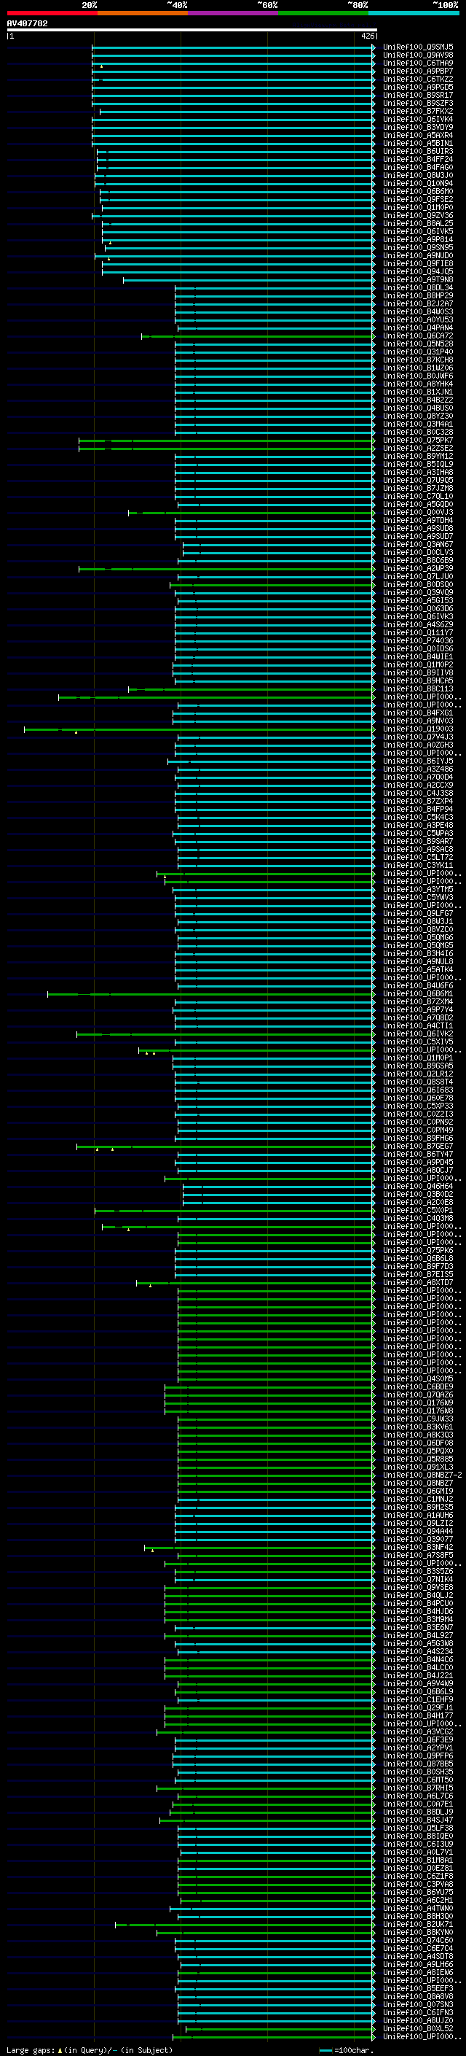Select the label UniRef100_Q5N528
Screen dimensions: 466x2056
pos(417,344)
